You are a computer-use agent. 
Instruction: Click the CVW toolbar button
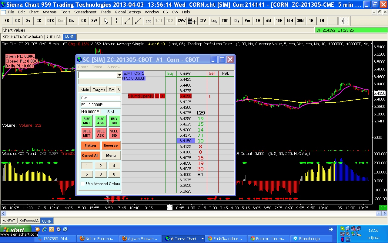tap(182, 21)
